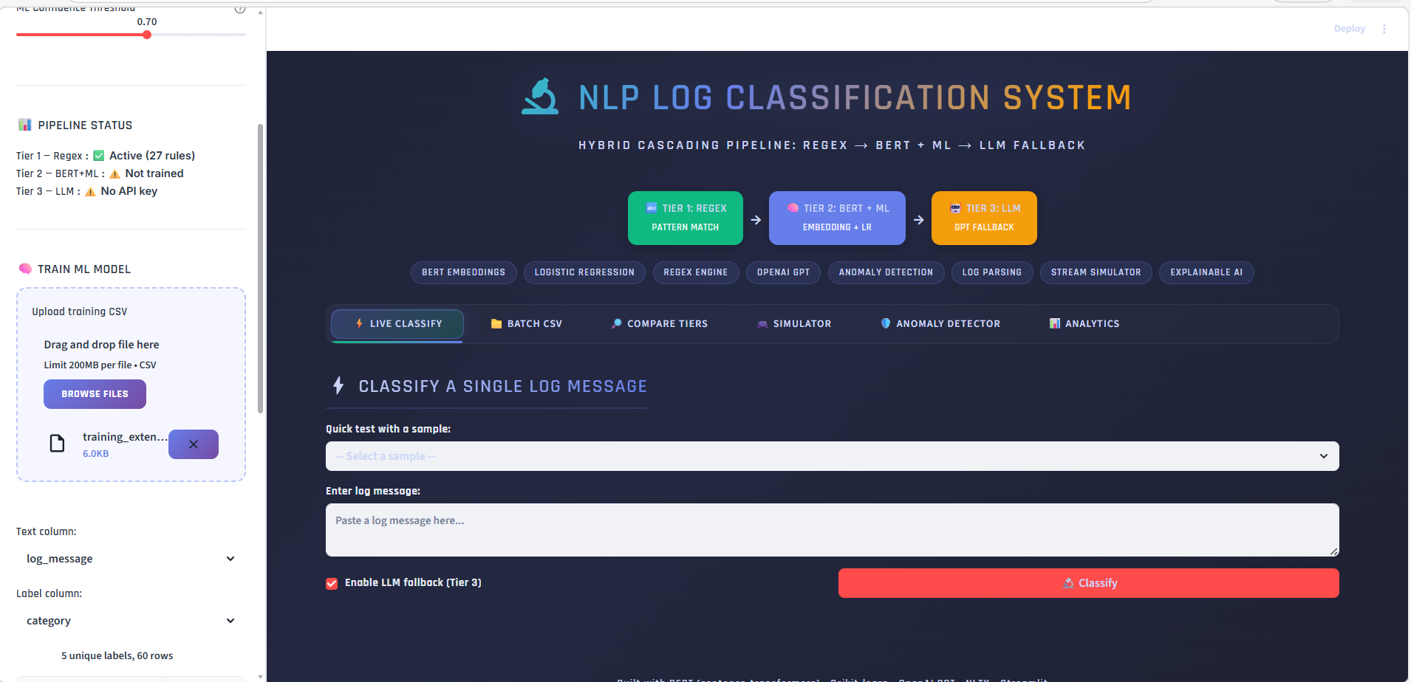1411x682 pixels.
Task: Expand the Label column category dropdown
Action: pyautogui.click(x=131, y=621)
